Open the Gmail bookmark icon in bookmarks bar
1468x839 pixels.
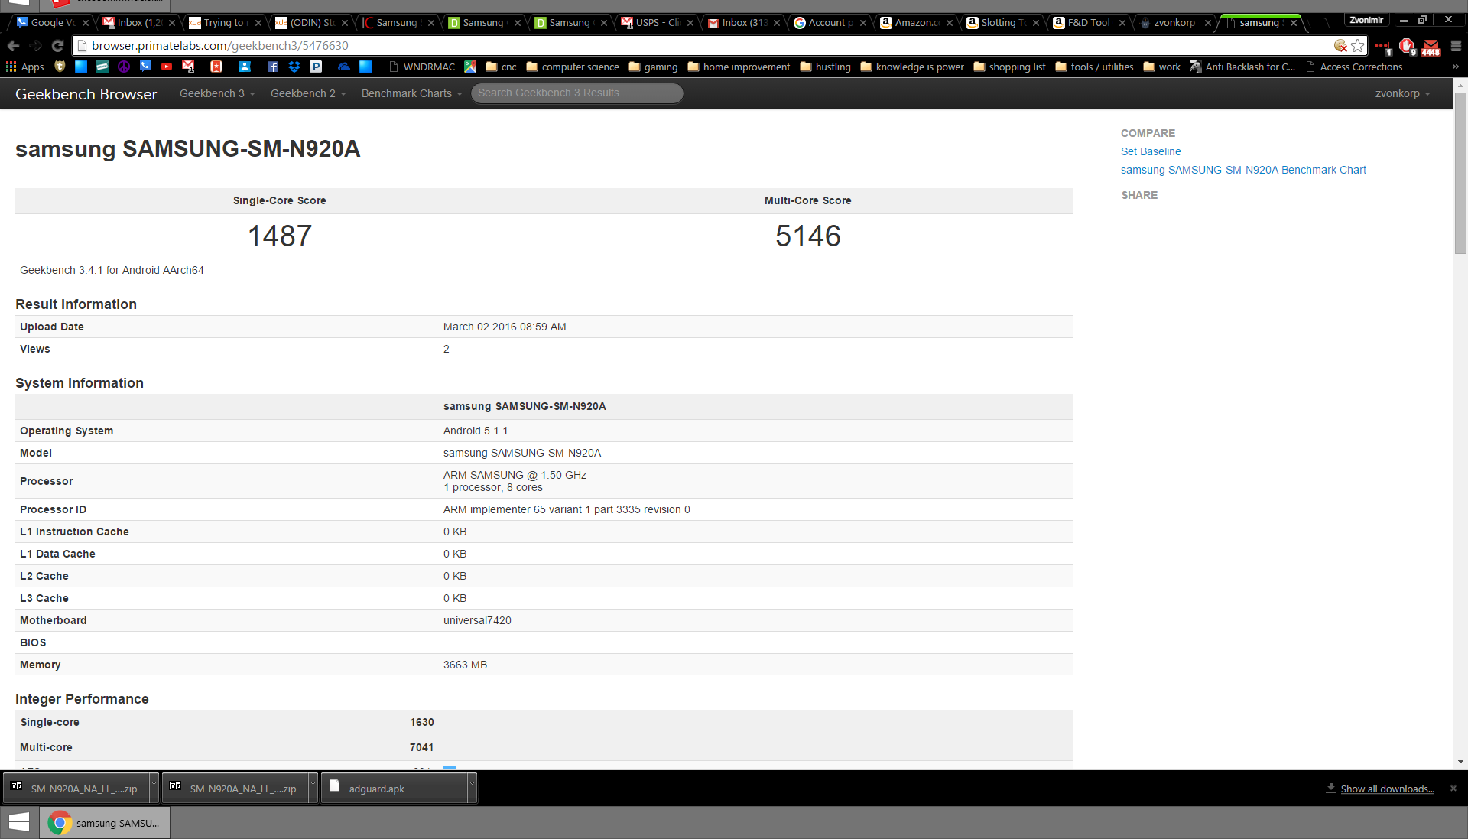[188, 67]
